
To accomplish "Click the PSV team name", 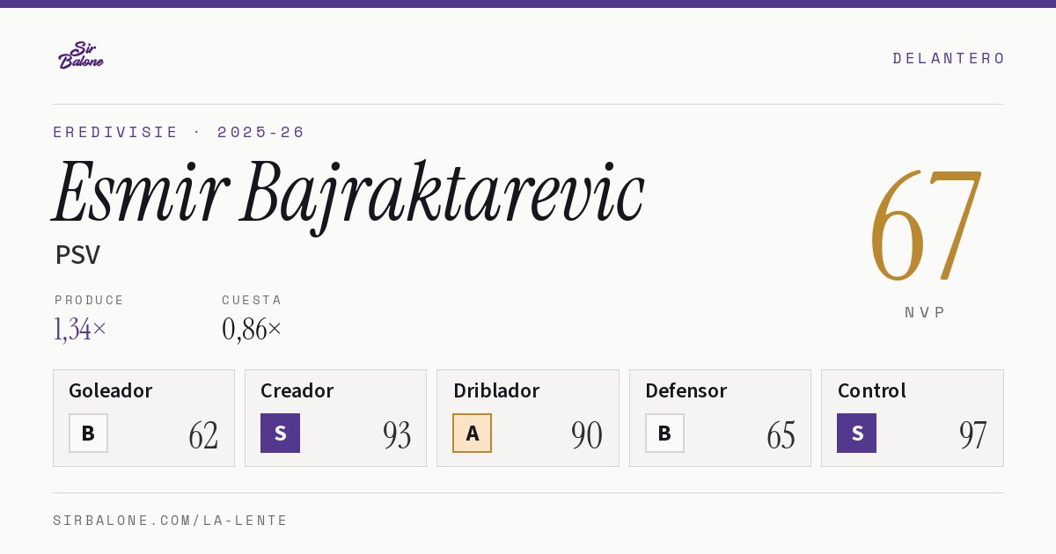I will (x=77, y=255).
